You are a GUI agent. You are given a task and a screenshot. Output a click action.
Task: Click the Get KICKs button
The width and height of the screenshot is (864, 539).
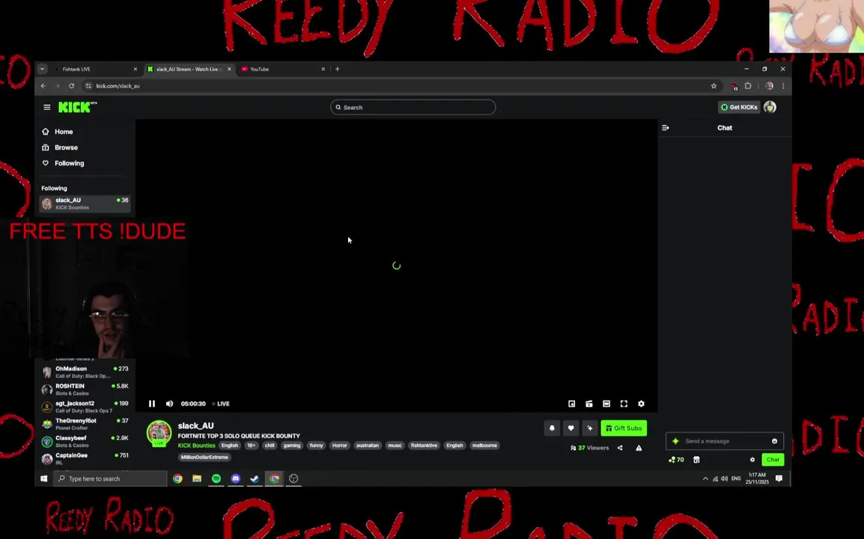[739, 107]
